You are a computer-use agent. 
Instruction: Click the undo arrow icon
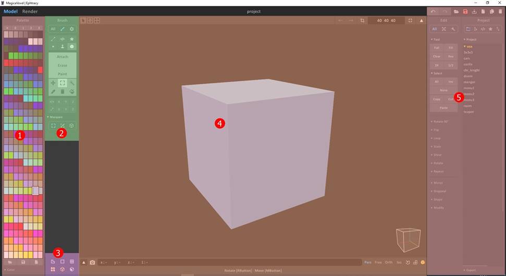(x=433, y=11)
